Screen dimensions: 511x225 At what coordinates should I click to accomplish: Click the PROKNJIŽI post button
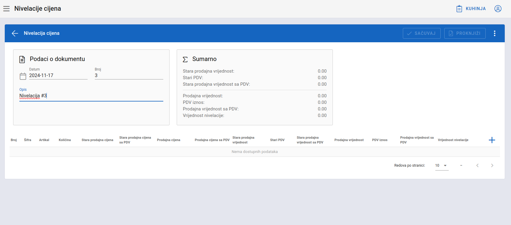pyautogui.click(x=465, y=33)
